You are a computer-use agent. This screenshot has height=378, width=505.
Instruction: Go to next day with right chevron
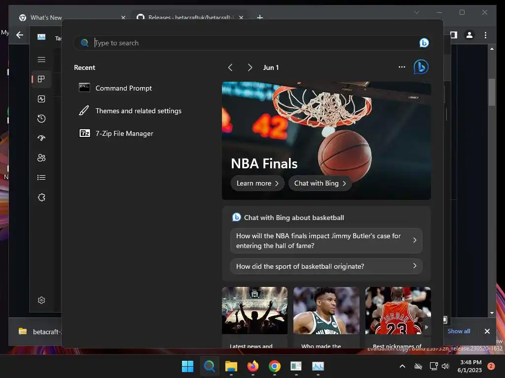pos(250,67)
